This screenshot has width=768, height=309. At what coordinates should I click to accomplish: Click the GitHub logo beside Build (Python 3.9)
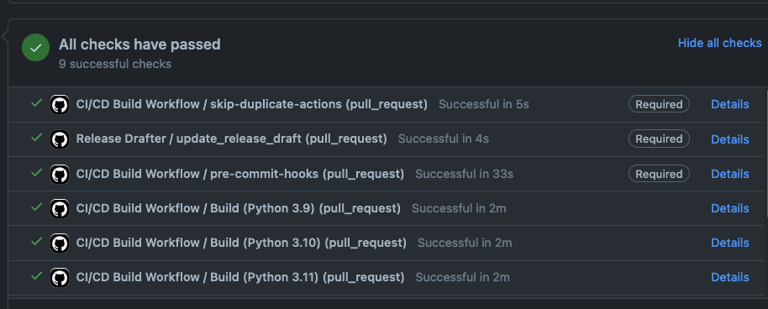(60, 209)
